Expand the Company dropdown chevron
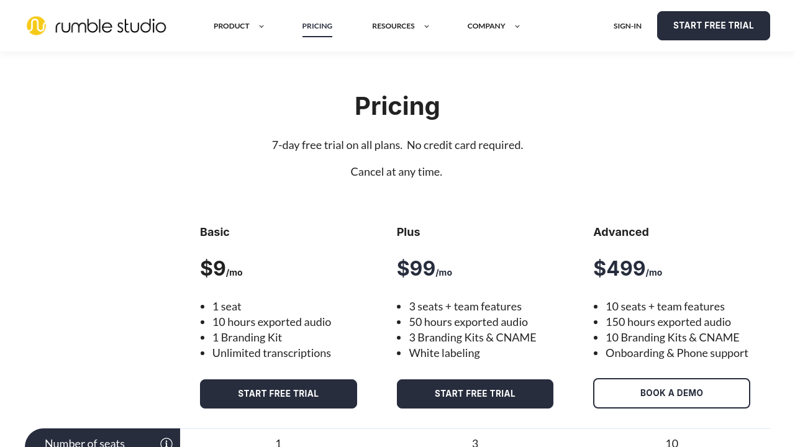The image size is (795, 447). pyautogui.click(x=517, y=26)
